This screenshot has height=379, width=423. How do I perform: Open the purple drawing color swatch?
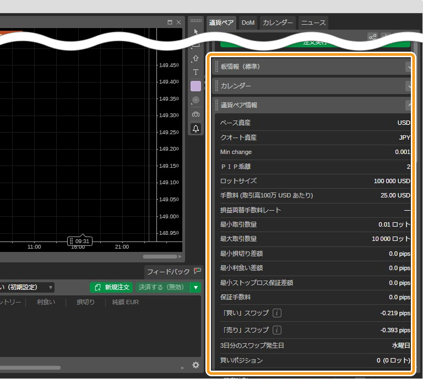point(196,86)
